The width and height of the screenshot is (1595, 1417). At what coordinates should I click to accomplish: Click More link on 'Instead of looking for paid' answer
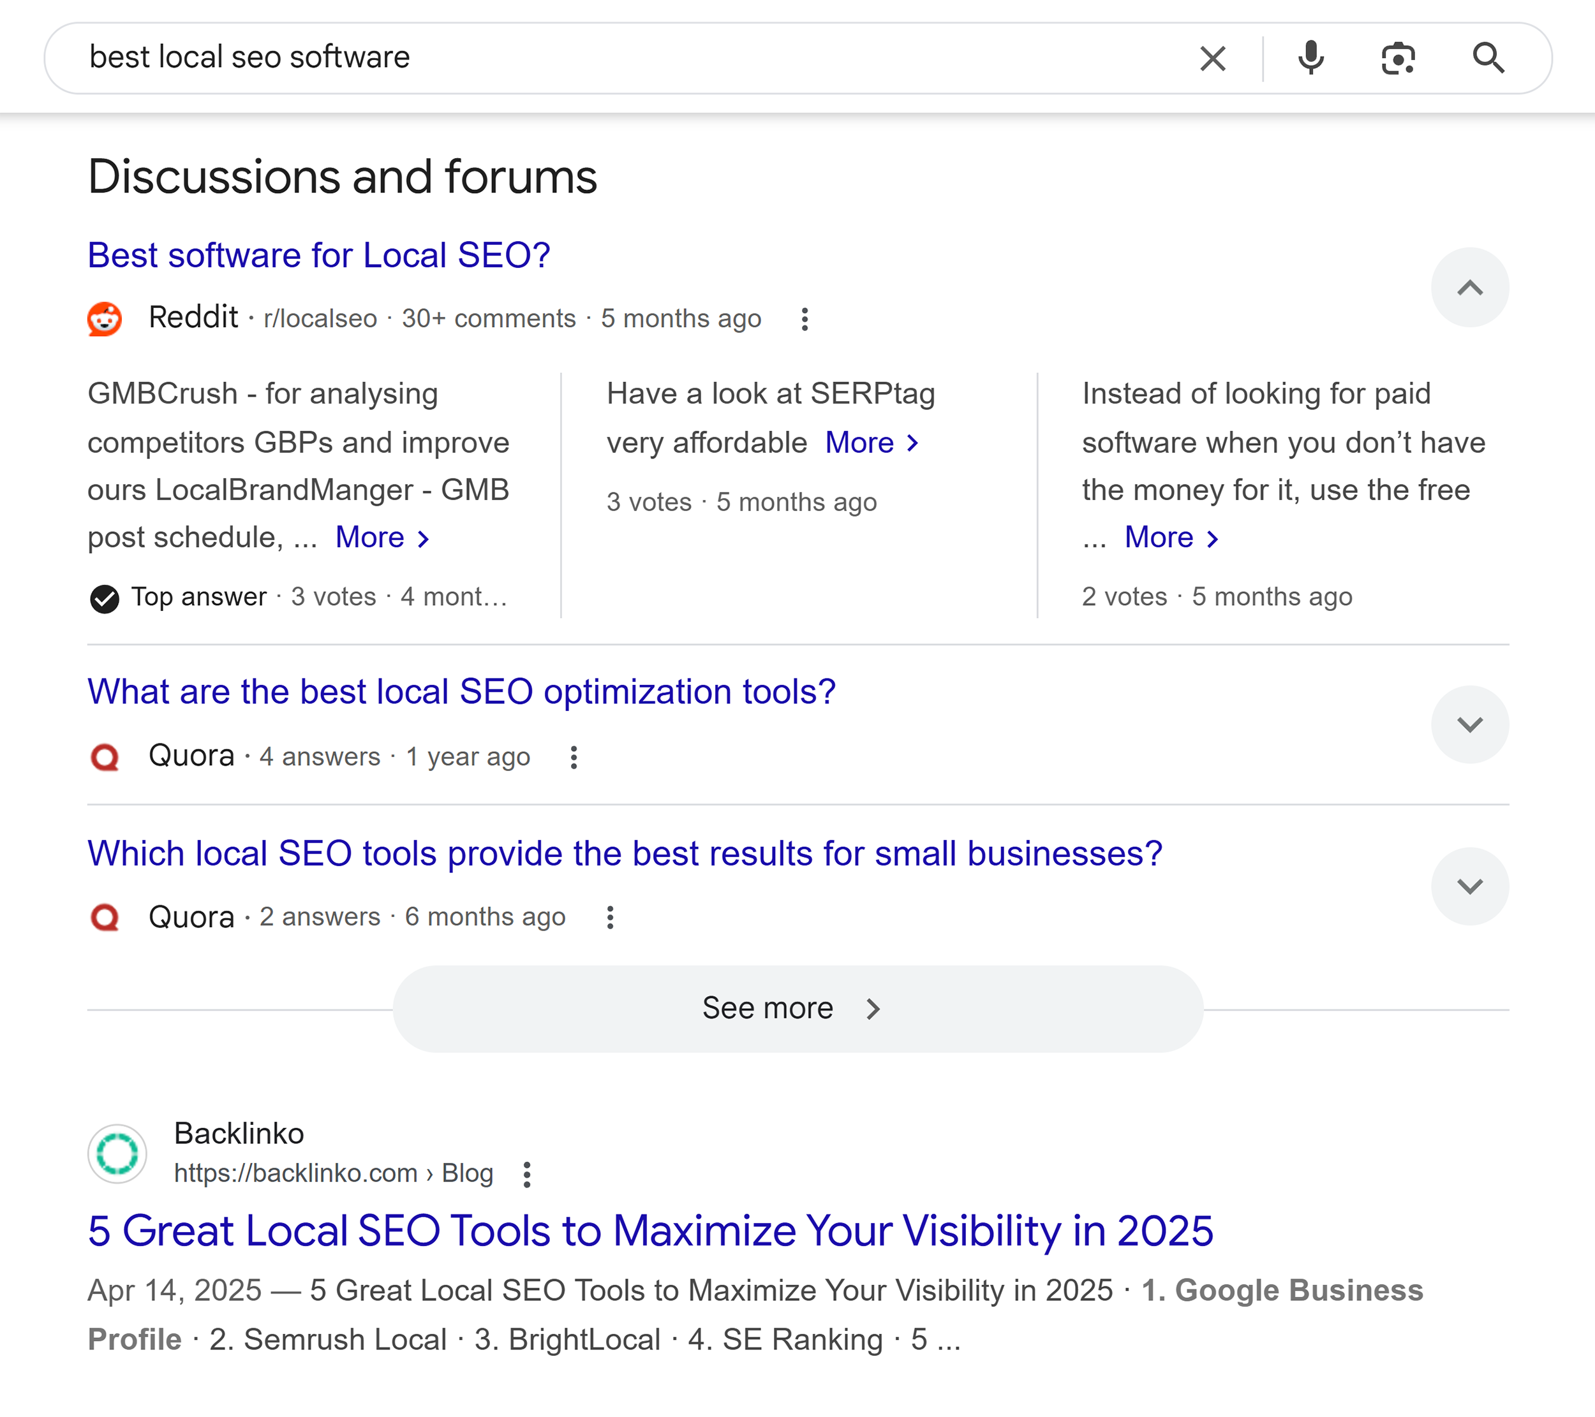(1171, 538)
